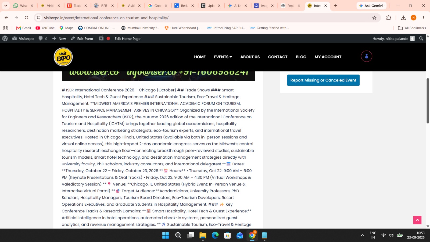Open the Chrome apps grid icon

(x=5, y=28)
